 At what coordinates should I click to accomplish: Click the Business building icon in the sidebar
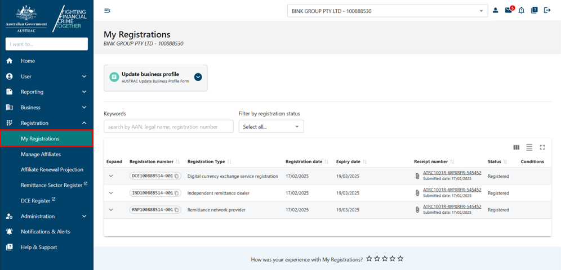(10, 107)
